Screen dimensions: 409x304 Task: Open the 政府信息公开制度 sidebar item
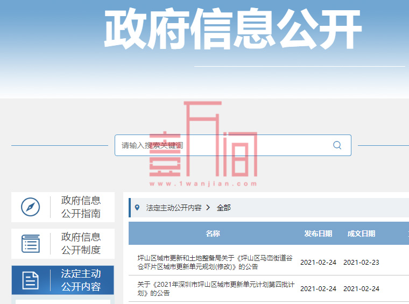[81, 244]
